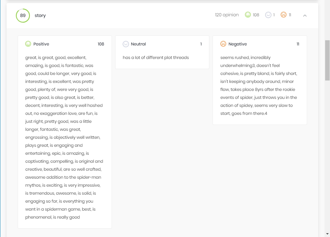The height and width of the screenshot is (237, 330).
Task: Click the vertical scrollbar thumb
Action: point(327,60)
